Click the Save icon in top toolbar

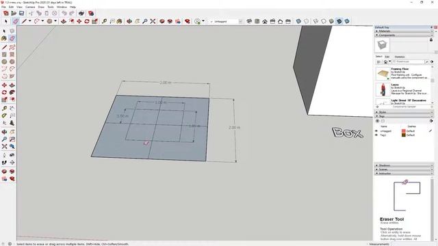pos(21,14)
